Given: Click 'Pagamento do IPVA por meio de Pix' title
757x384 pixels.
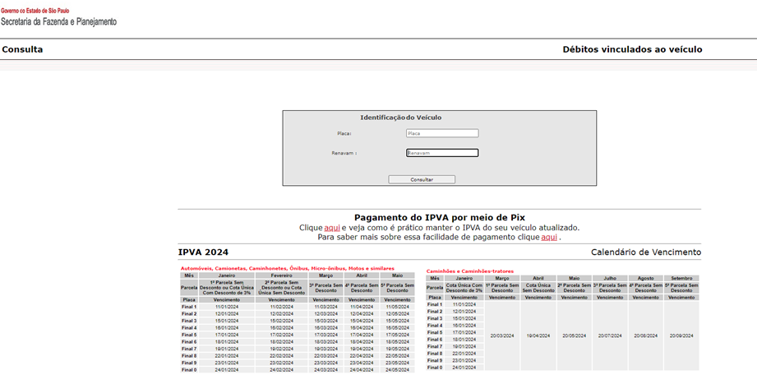Looking at the screenshot, I should pyautogui.click(x=439, y=218).
